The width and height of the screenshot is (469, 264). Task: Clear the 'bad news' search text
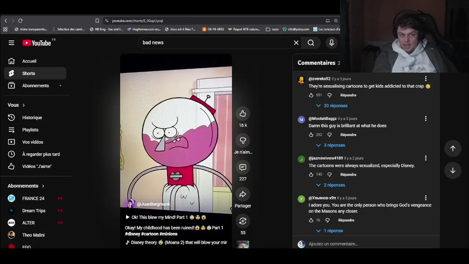pos(296,43)
